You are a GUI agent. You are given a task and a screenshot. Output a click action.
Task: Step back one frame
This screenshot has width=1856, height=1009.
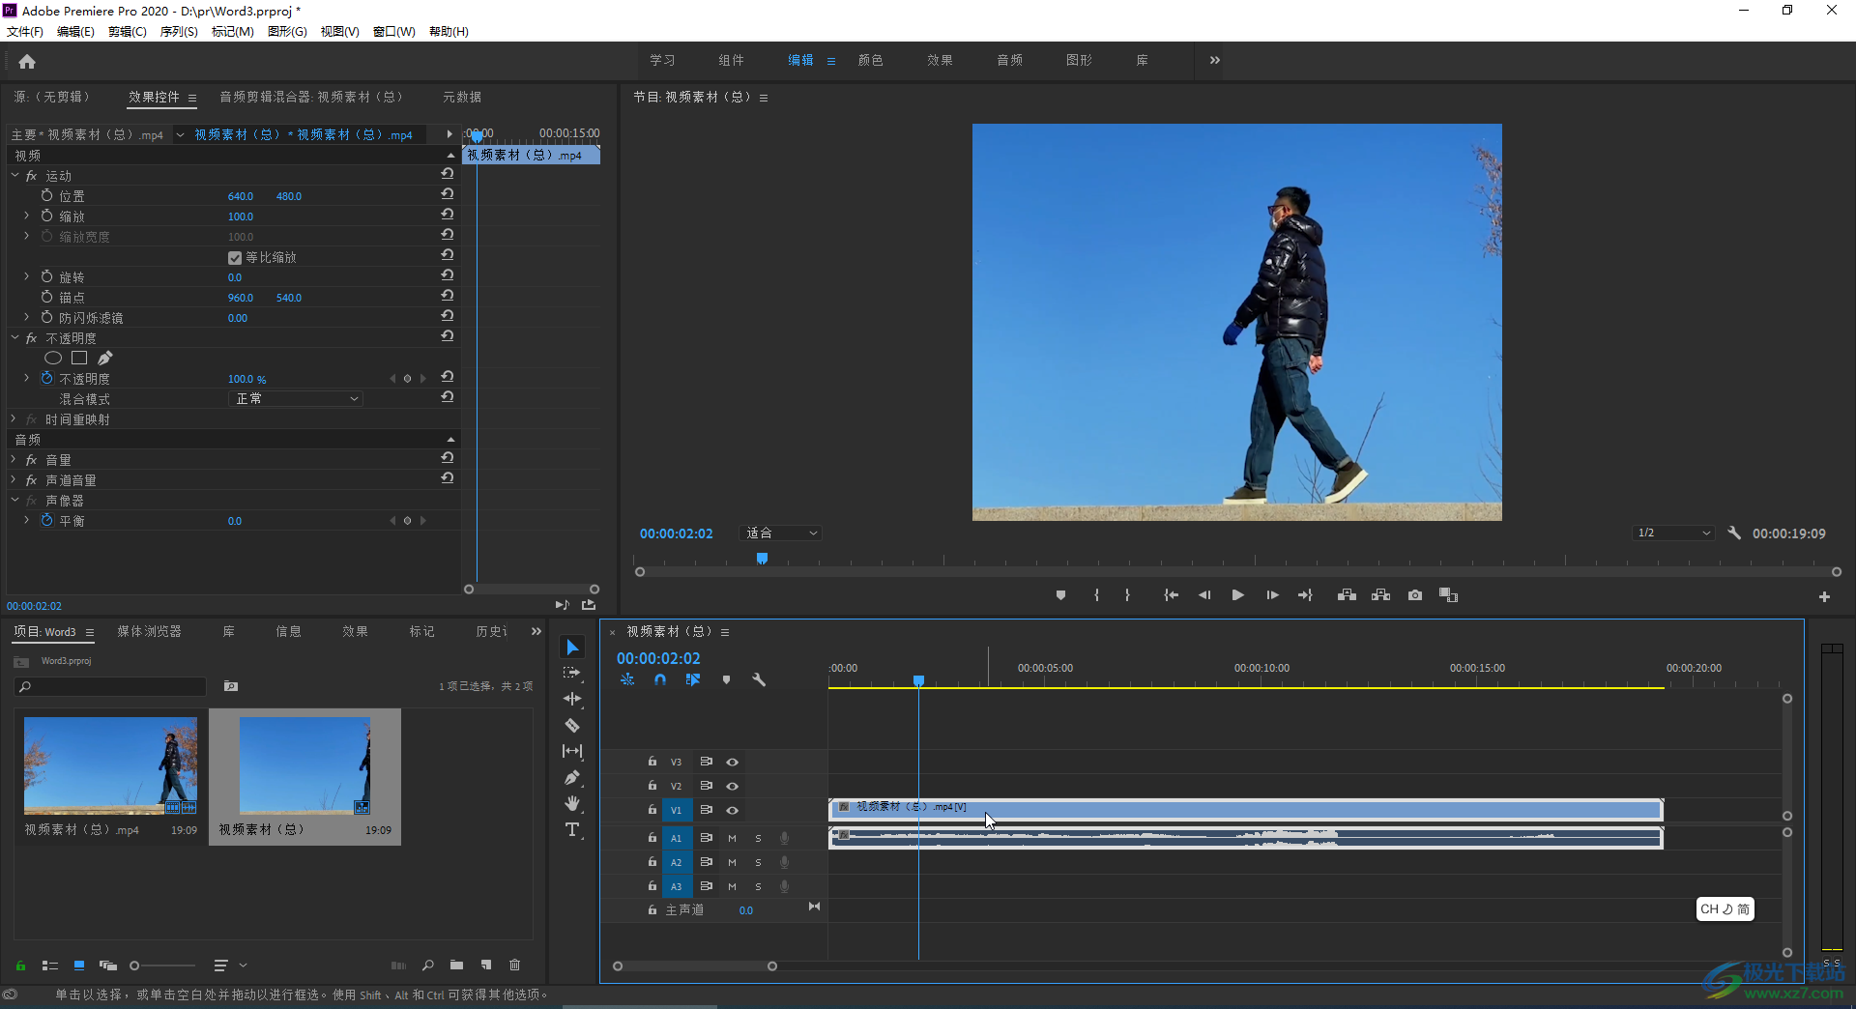coord(1204,595)
